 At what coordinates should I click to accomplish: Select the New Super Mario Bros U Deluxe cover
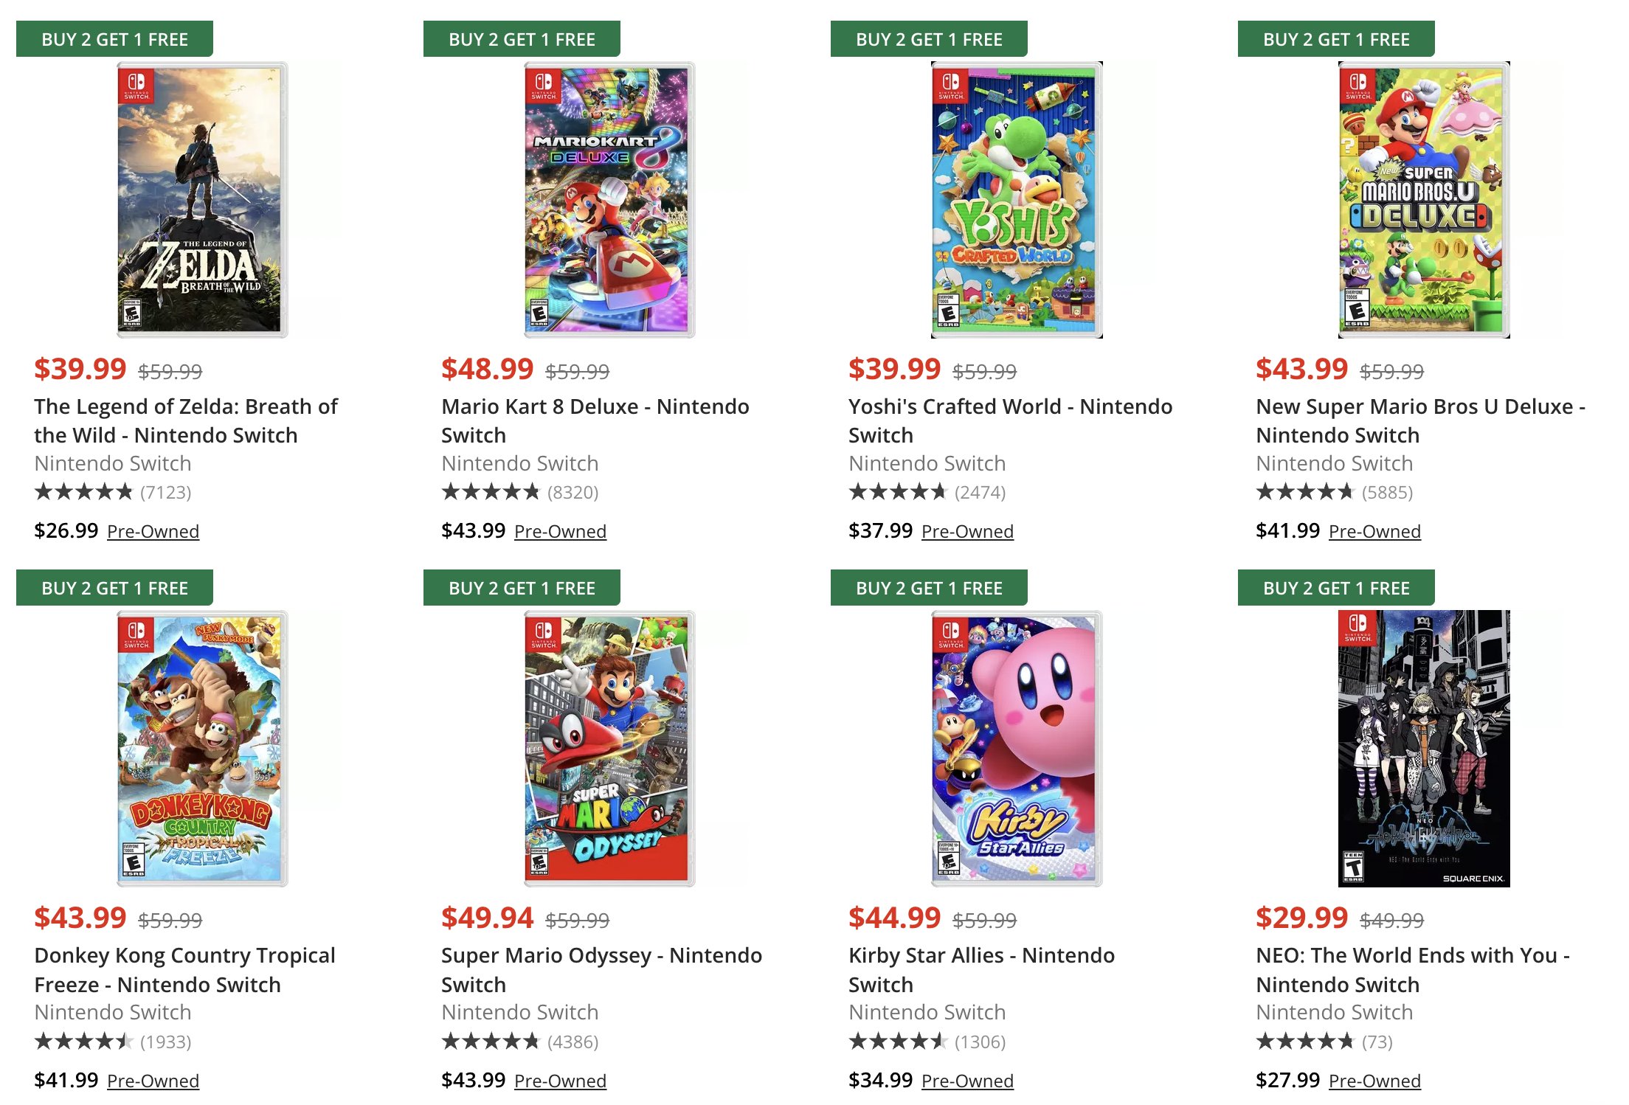(x=1424, y=200)
